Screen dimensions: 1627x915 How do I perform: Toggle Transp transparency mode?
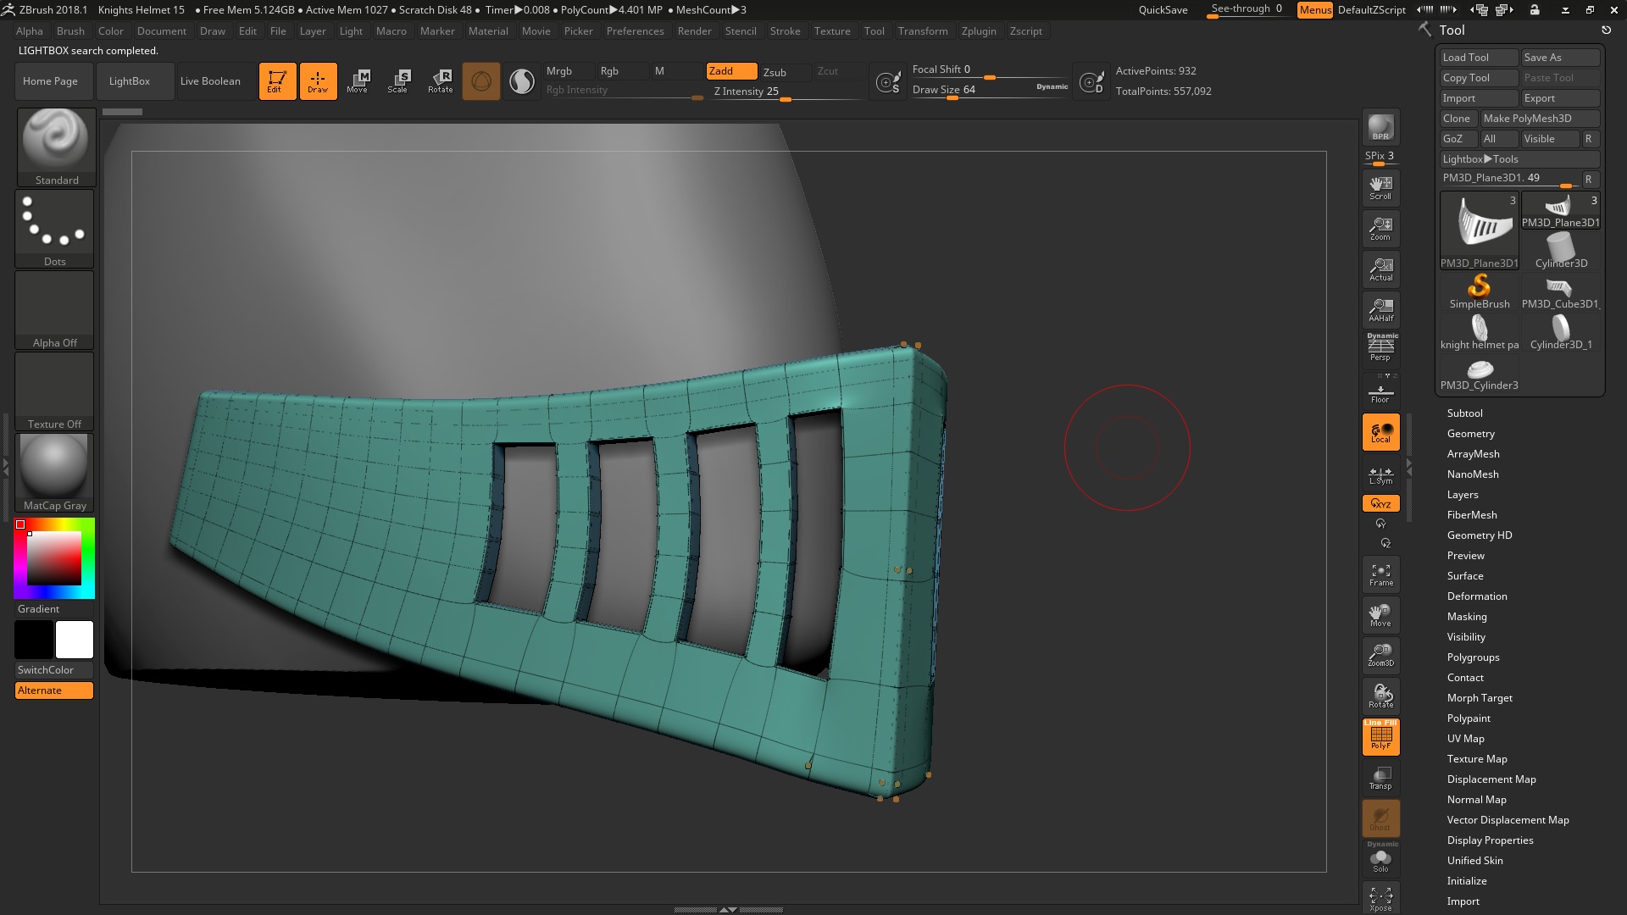(1380, 778)
